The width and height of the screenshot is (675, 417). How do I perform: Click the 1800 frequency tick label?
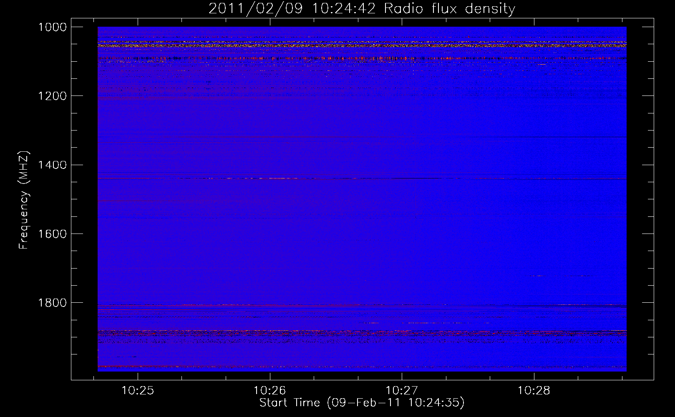point(53,303)
